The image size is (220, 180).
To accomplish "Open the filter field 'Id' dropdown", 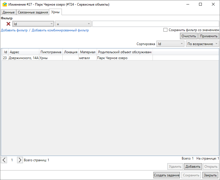I will [x=33, y=24].
